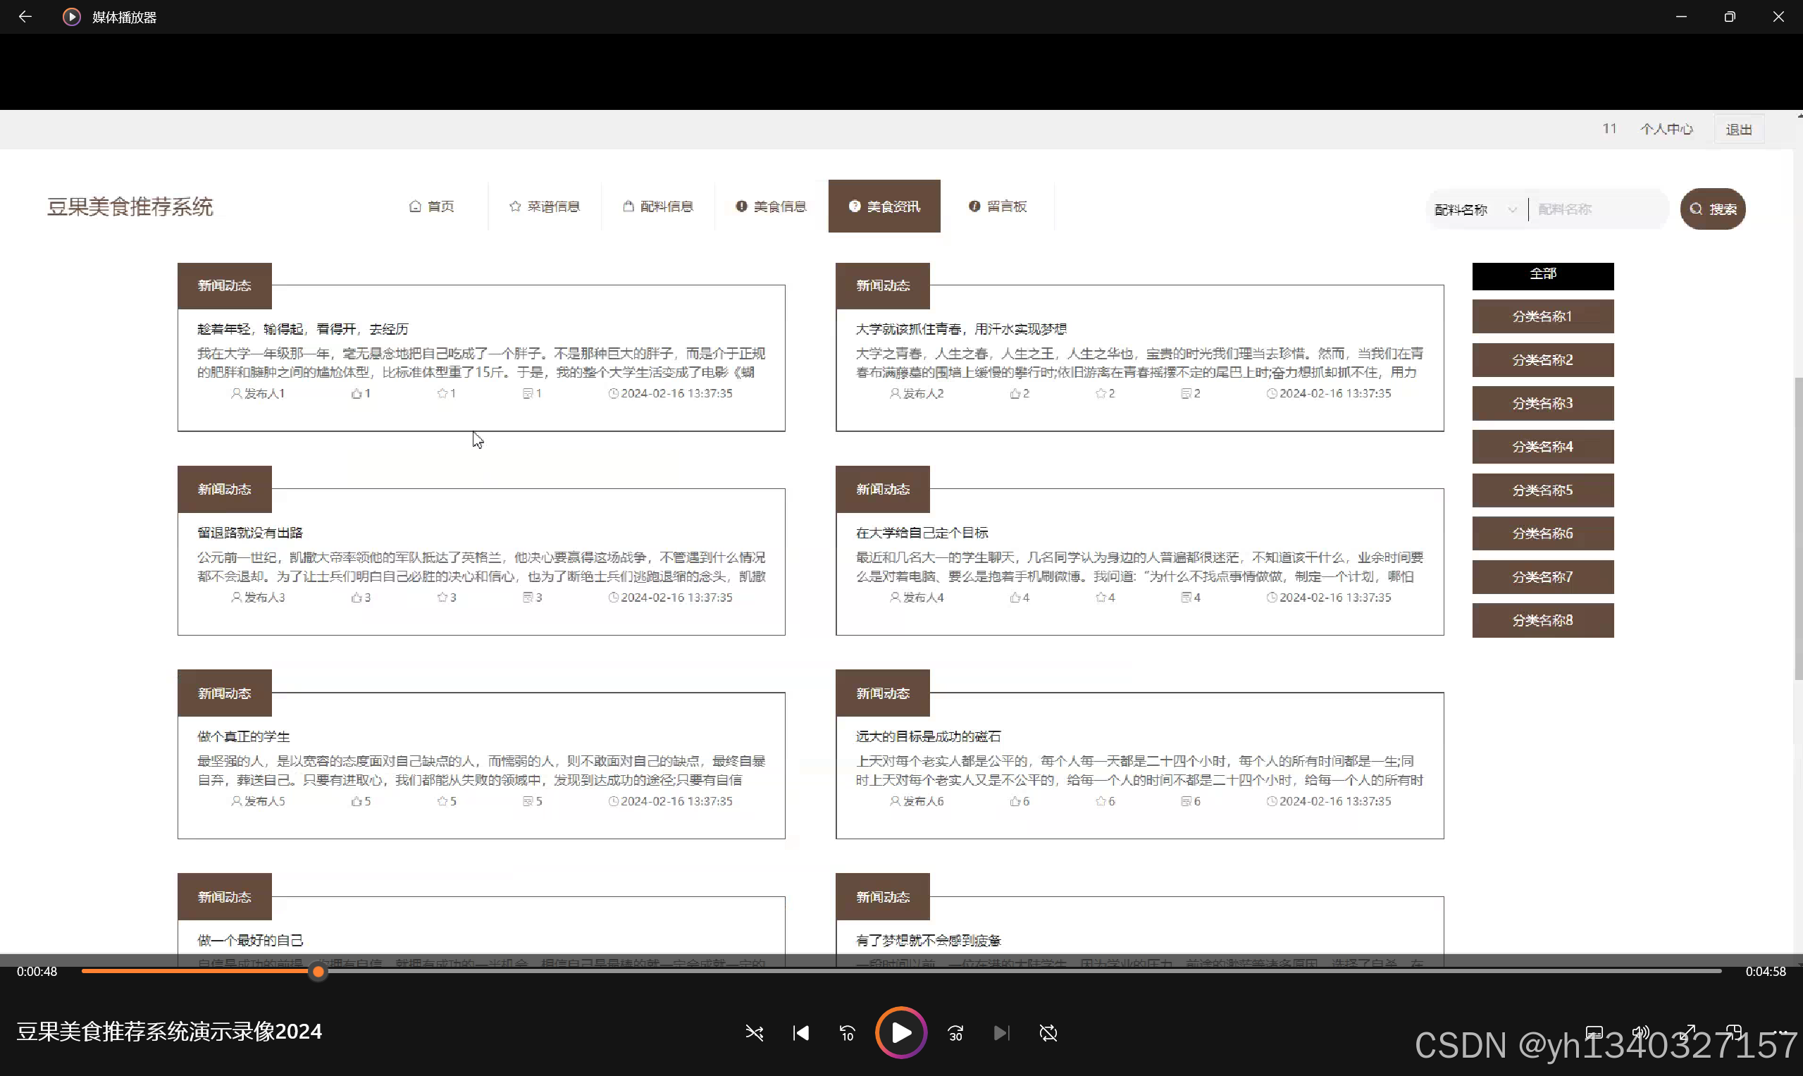The image size is (1803, 1076).
Task: Filter by 分类名称4
Action: coord(1543,447)
